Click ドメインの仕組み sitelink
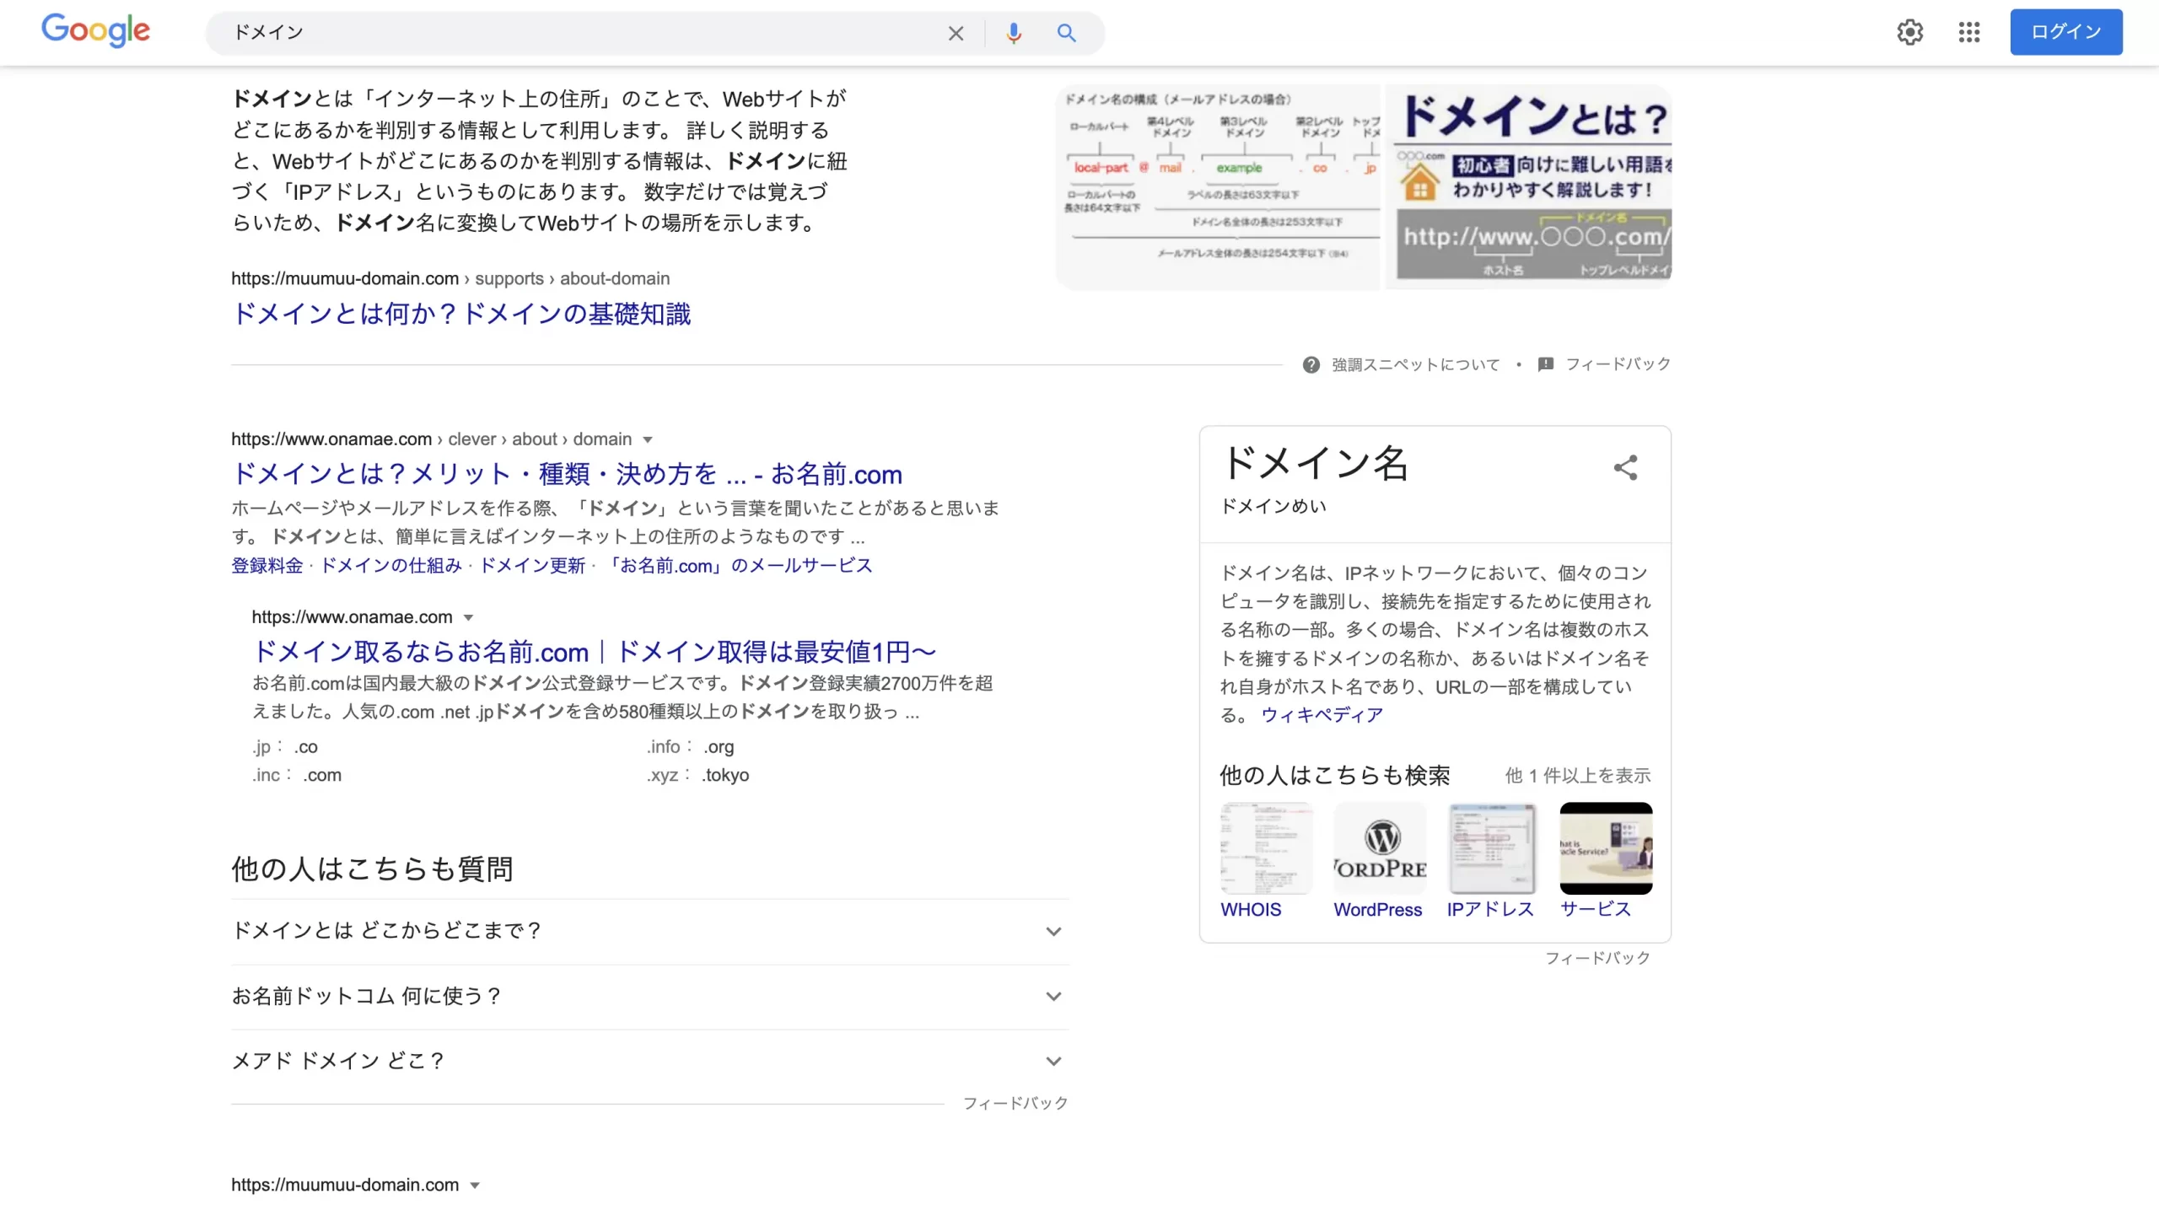 click(390, 565)
